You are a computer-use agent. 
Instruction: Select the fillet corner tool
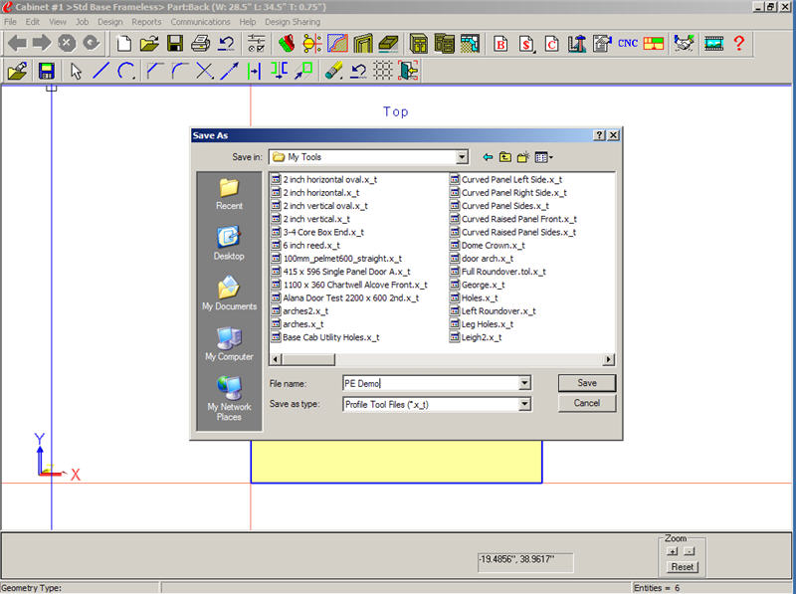180,71
